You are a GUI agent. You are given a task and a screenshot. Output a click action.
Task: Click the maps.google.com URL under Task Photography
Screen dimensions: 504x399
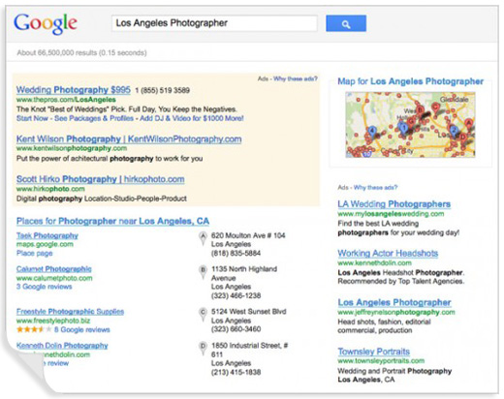click(x=45, y=244)
